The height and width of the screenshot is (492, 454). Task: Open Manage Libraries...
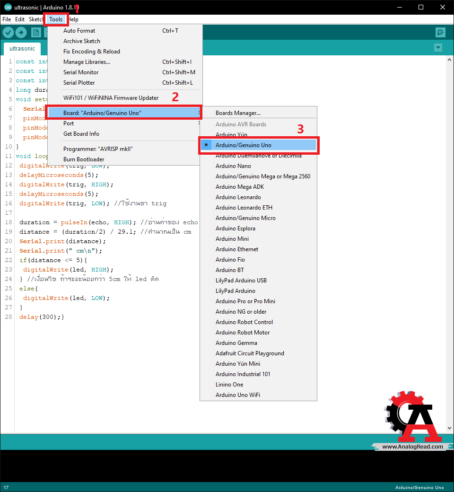click(125, 62)
